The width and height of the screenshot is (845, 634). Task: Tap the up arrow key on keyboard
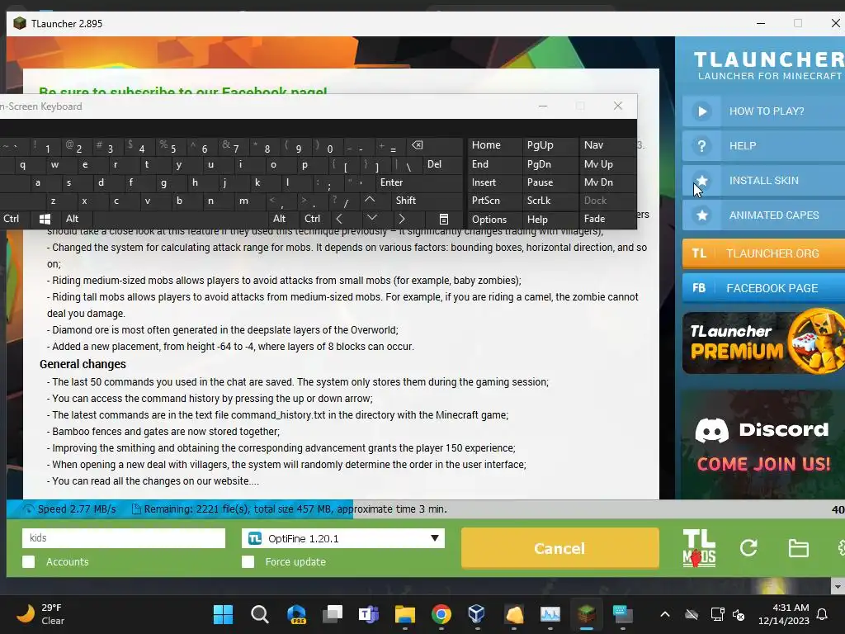[370, 200]
